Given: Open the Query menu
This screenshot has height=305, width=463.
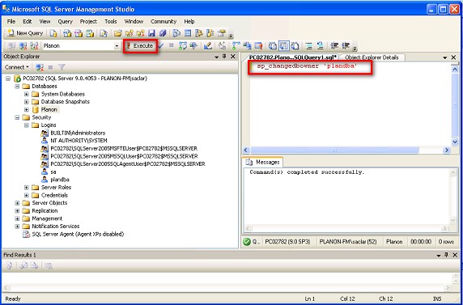Looking at the screenshot, I should tap(66, 22).
